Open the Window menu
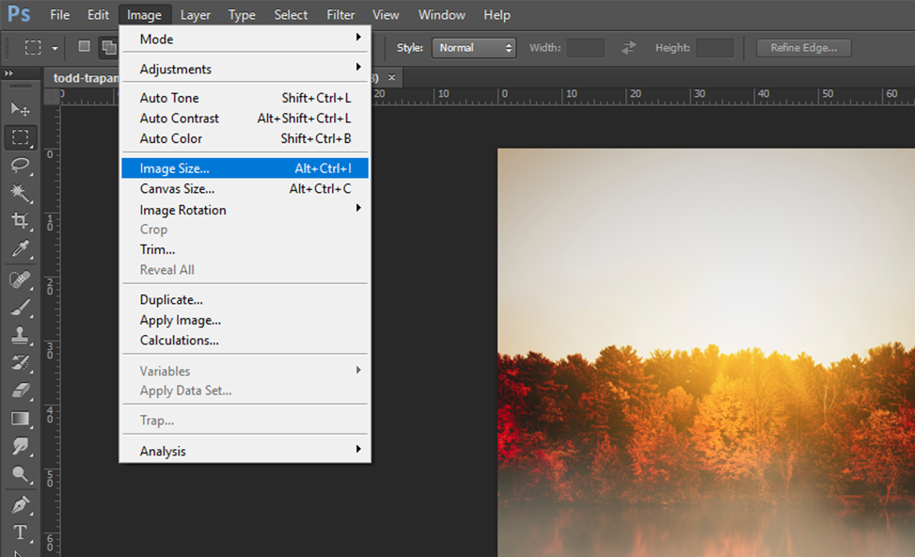Image resolution: width=915 pixels, height=557 pixels. 441,14
